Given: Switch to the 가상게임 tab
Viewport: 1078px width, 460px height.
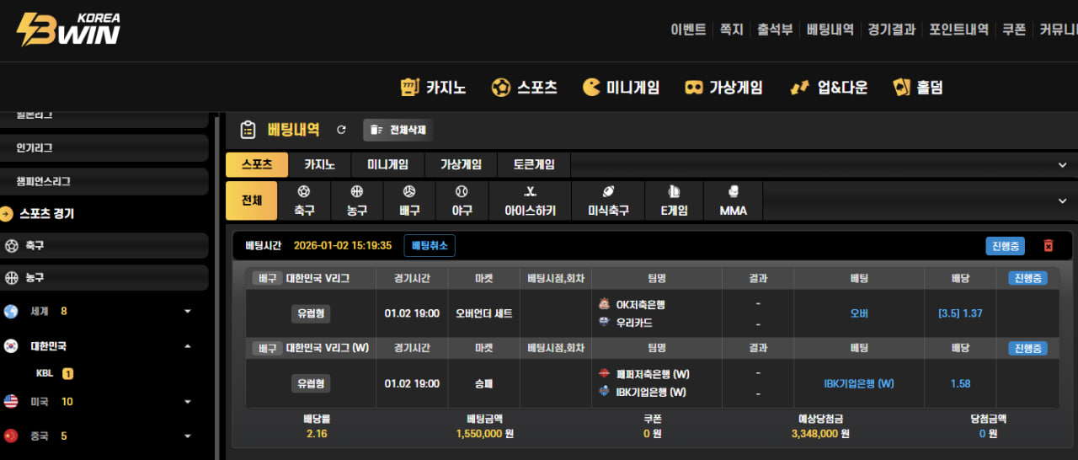Looking at the screenshot, I should click(x=461, y=165).
